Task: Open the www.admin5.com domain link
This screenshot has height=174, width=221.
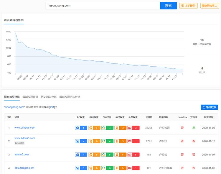Action: [25, 138]
